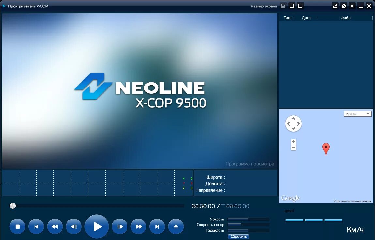Image resolution: width=375 pixels, height=240 pixels.
Task: Adjust the Скорость воспр slider
Action: pyautogui.click(x=248, y=224)
